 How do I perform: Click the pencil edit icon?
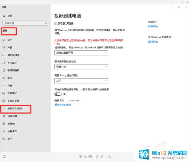pyautogui.click(x=102, y=157)
